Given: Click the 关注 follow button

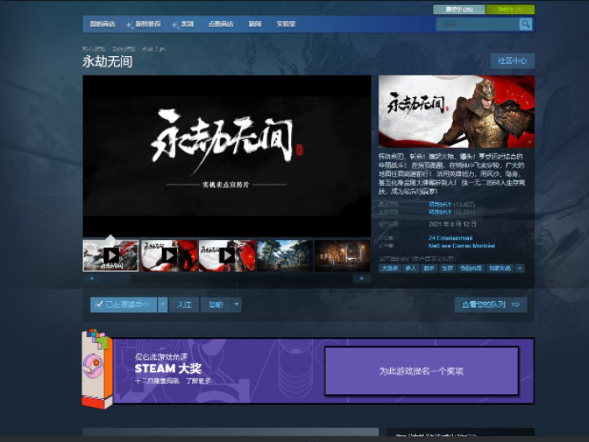Looking at the screenshot, I should (x=184, y=304).
